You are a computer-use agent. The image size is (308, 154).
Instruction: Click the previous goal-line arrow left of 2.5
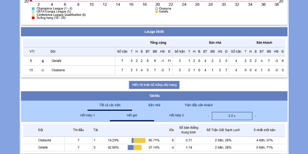208,116
